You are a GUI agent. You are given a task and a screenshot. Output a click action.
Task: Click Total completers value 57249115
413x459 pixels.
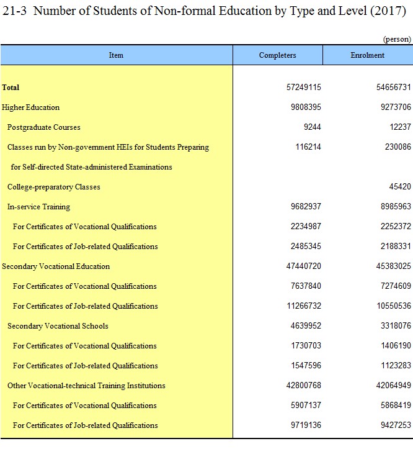pos(304,87)
